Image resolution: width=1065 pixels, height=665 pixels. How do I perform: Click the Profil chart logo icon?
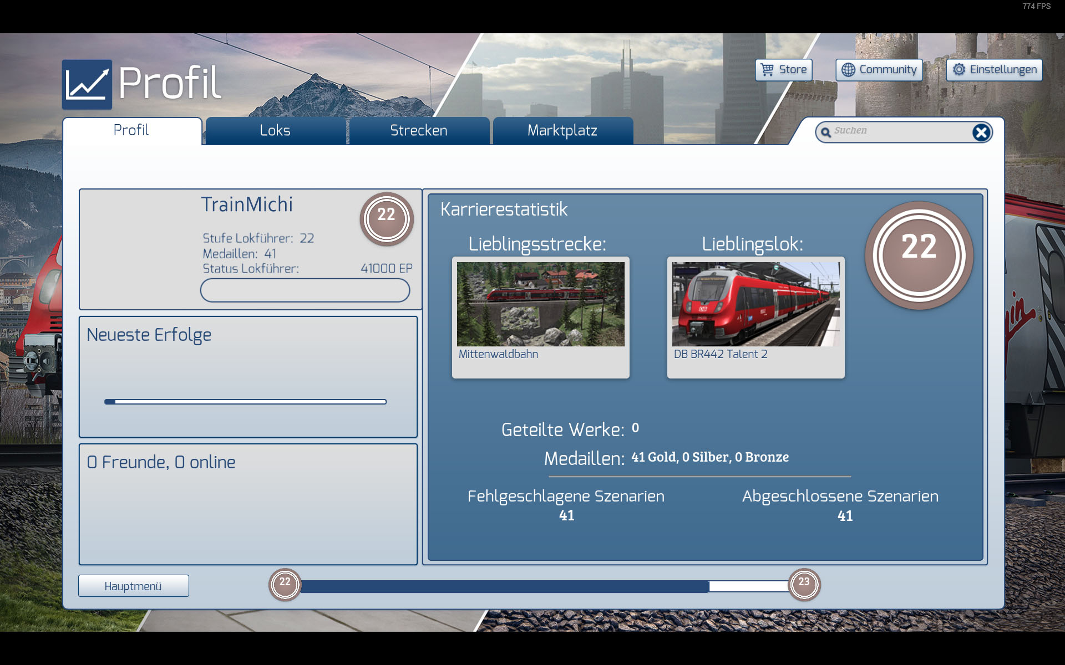[x=87, y=84]
